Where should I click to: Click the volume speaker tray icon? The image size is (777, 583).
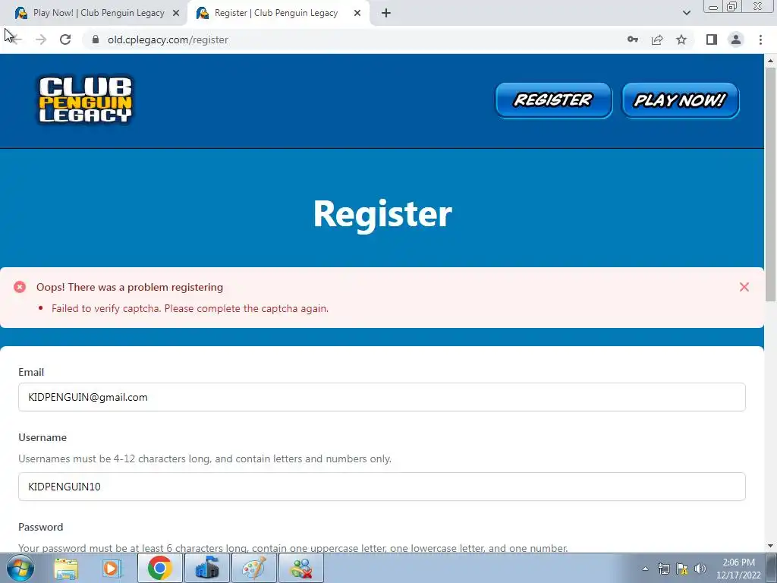pos(700,569)
